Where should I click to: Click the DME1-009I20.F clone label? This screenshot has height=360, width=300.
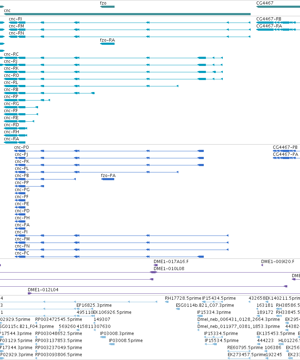coord(277,262)
